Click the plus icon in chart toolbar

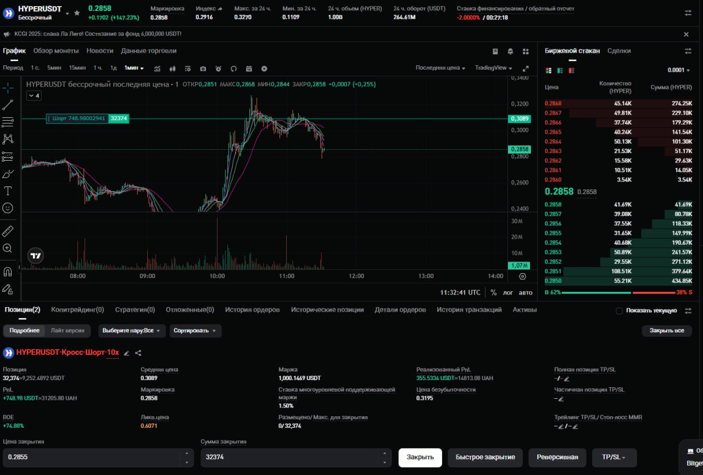pyautogui.click(x=264, y=69)
